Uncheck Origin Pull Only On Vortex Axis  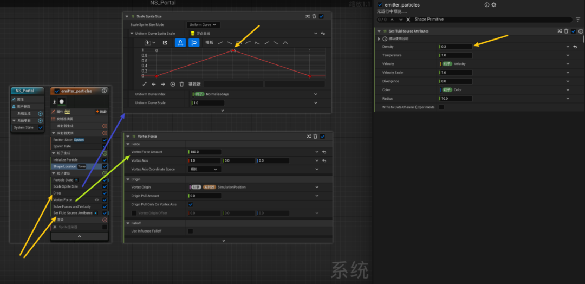pos(191,204)
